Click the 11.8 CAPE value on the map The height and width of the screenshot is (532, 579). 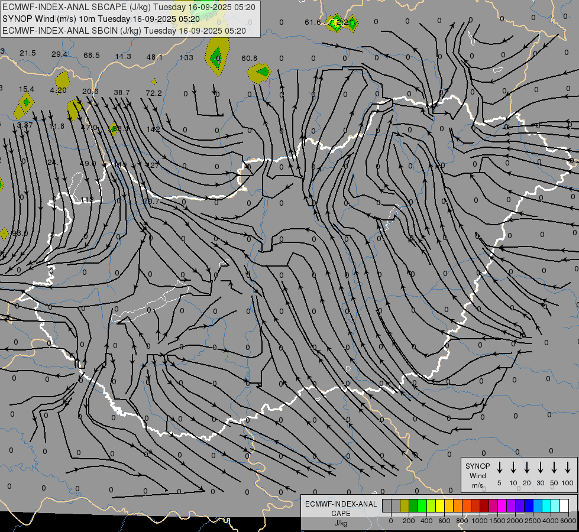pos(57,126)
